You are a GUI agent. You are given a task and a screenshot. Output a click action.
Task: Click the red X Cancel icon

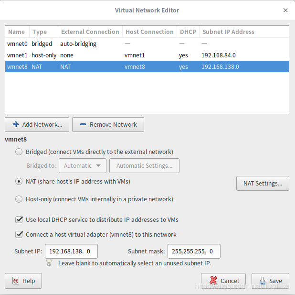[213, 280]
